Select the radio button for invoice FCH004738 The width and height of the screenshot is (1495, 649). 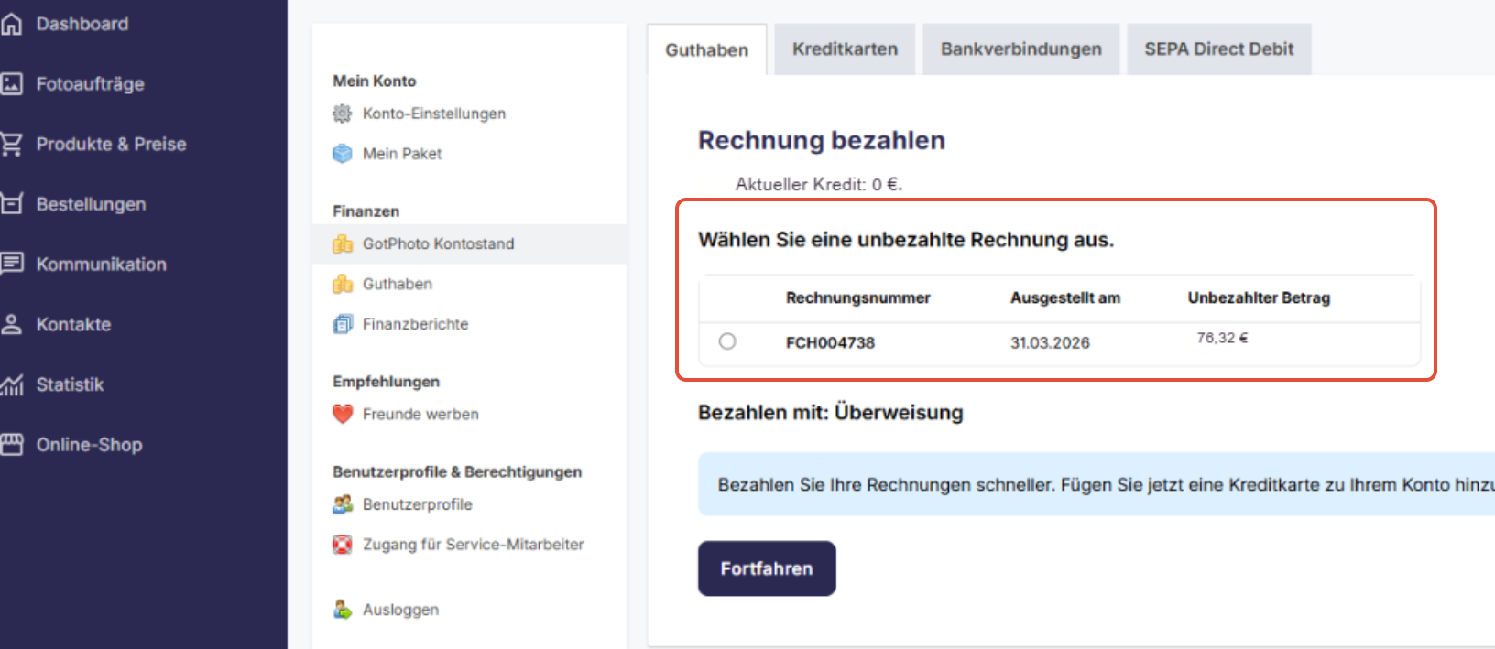click(727, 341)
